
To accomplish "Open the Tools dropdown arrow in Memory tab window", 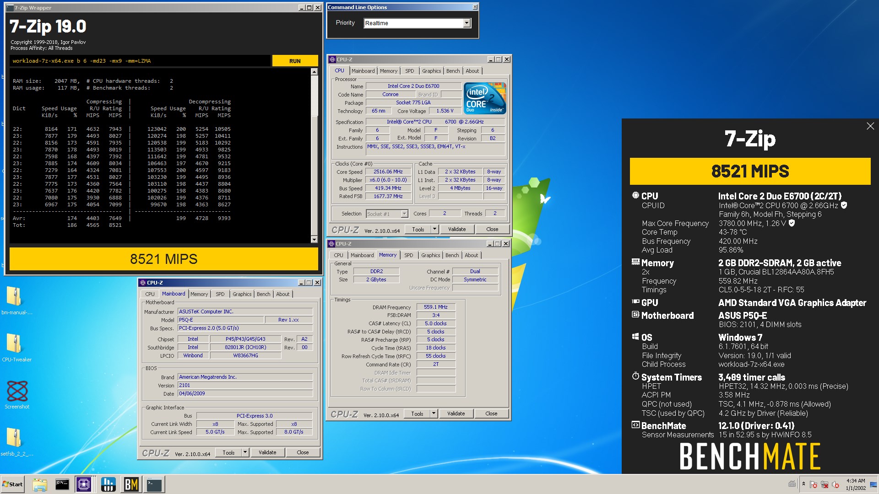I will tap(434, 413).
